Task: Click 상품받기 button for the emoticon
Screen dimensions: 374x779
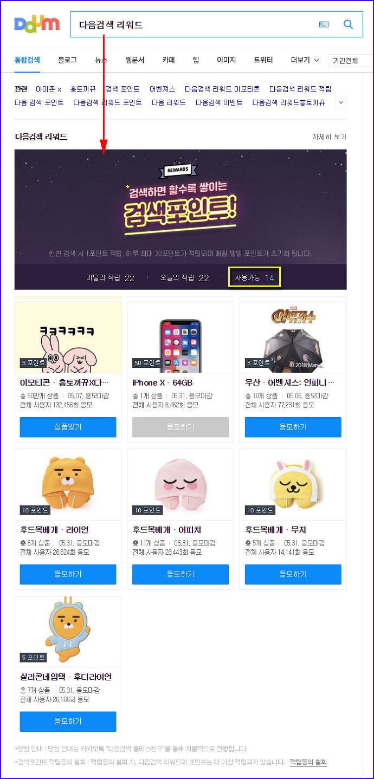Action: [68, 427]
